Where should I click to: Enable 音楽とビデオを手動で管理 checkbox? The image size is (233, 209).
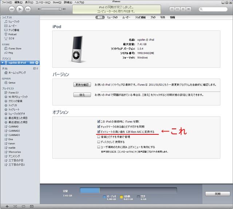pyautogui.click(x=99, y=137)
